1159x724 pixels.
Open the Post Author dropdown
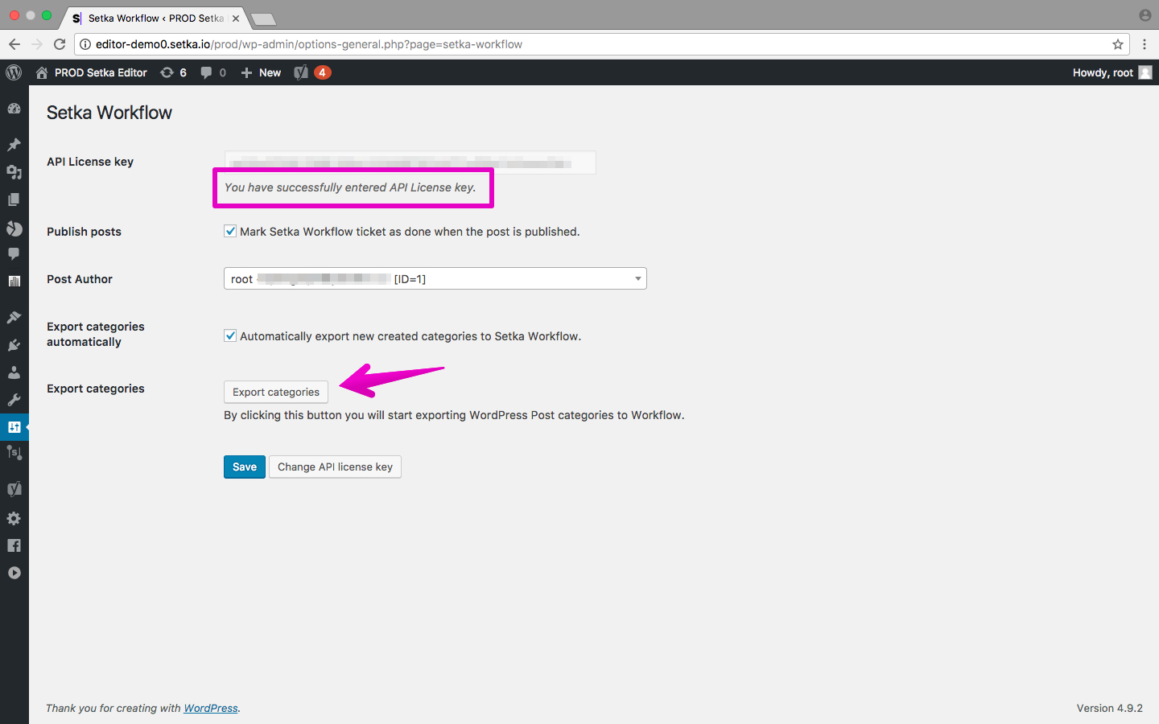click(x=435, y=278)
